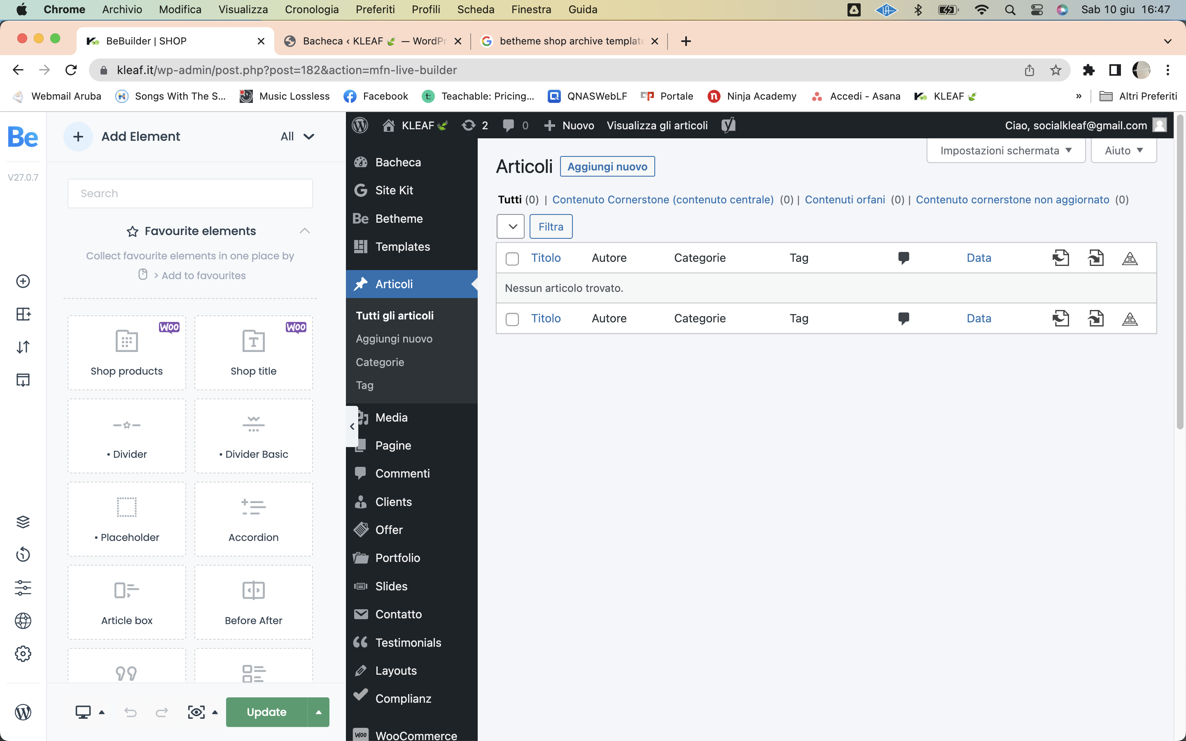The width and height of the screenshot is (1186, 741).
Task: Select the Accordion element
Action: click(x=253, y=520)
